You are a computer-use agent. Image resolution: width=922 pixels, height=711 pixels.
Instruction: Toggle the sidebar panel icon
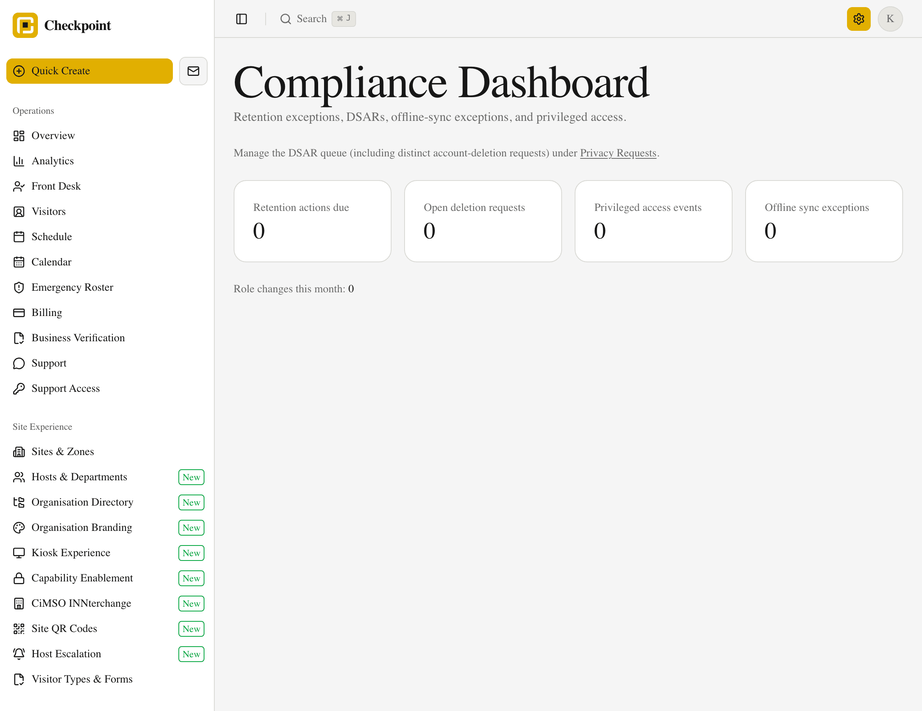coord(242,19)
